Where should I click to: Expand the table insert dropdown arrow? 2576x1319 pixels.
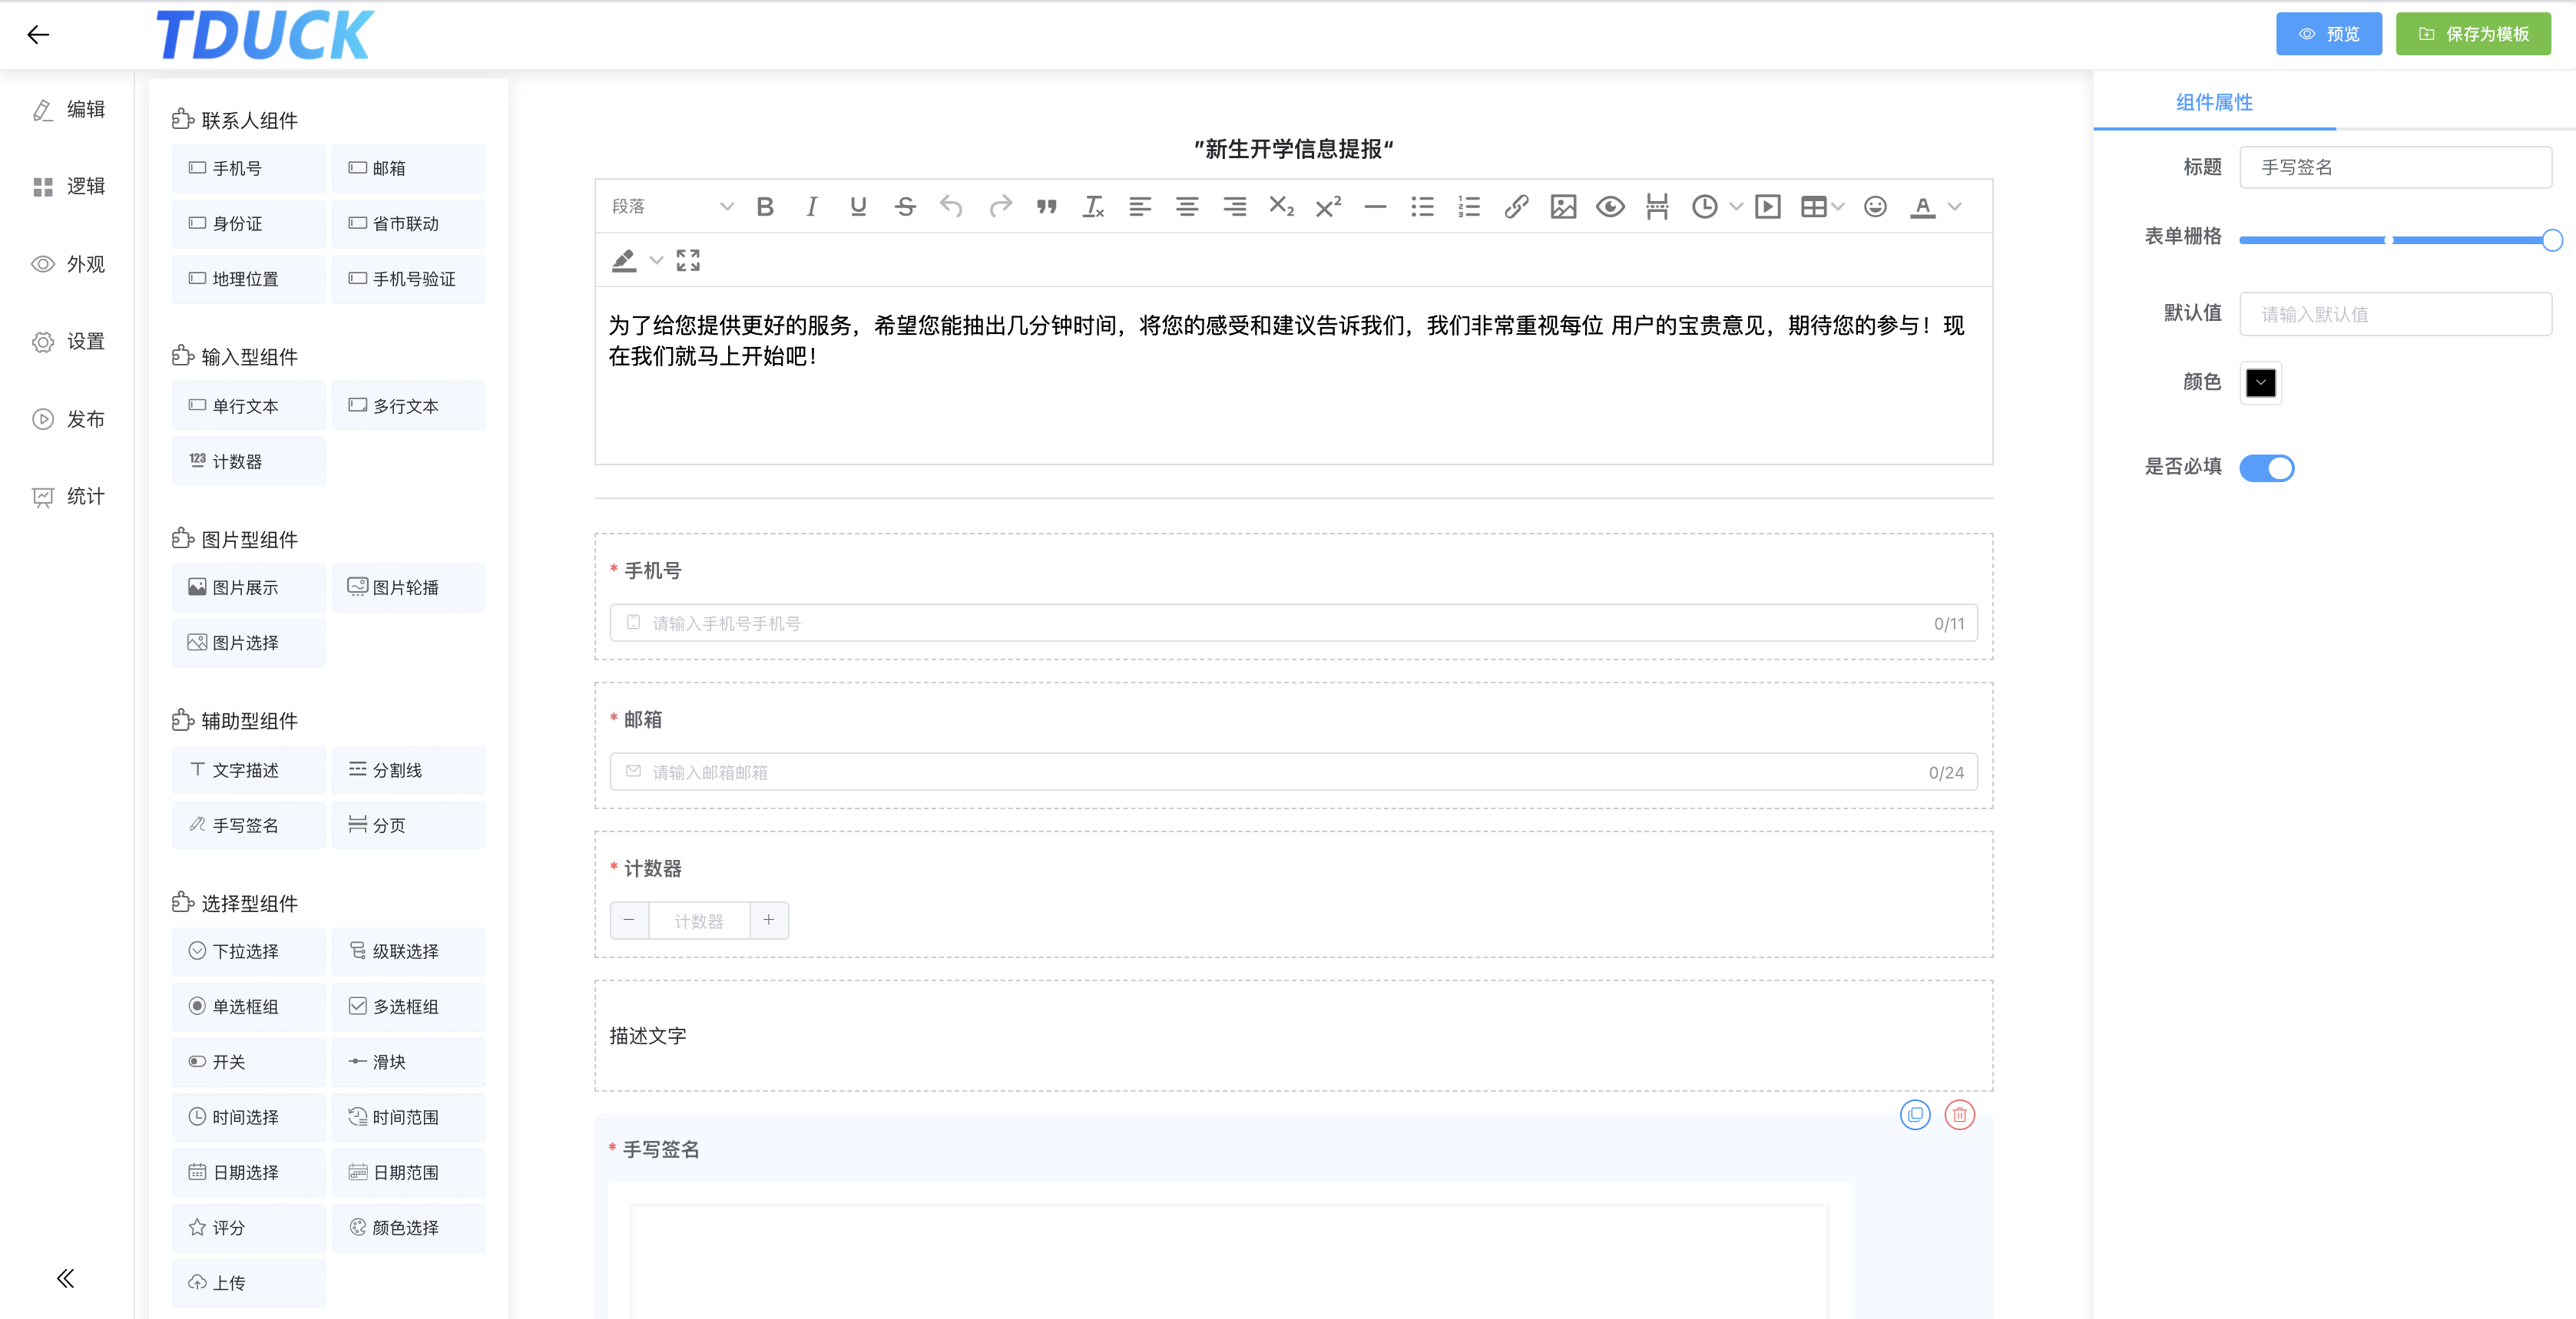pos(1838,207)
